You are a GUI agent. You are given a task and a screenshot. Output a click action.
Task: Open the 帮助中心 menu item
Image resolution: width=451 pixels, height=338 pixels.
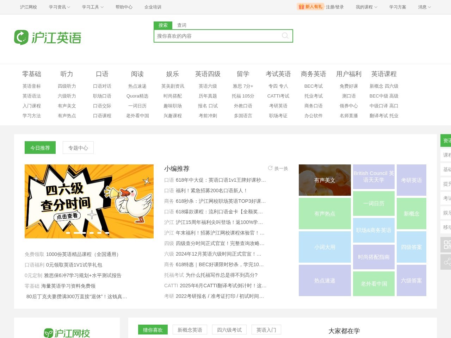[x=123, y=7]
